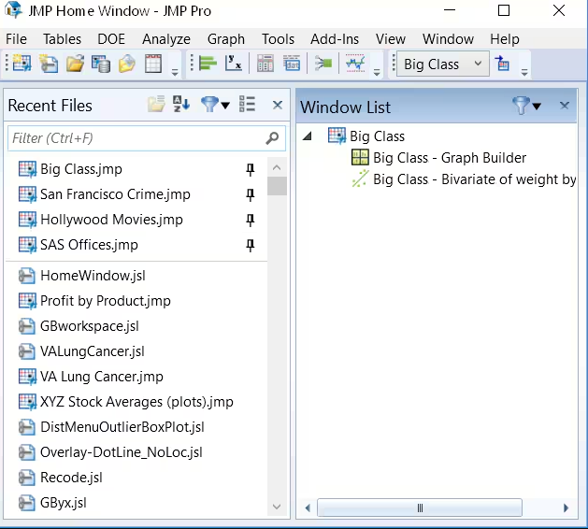Click the Window List scroll left arrow
Image resolution: width=588 pixels, height=529 pixels.
(x=308, y=508)
